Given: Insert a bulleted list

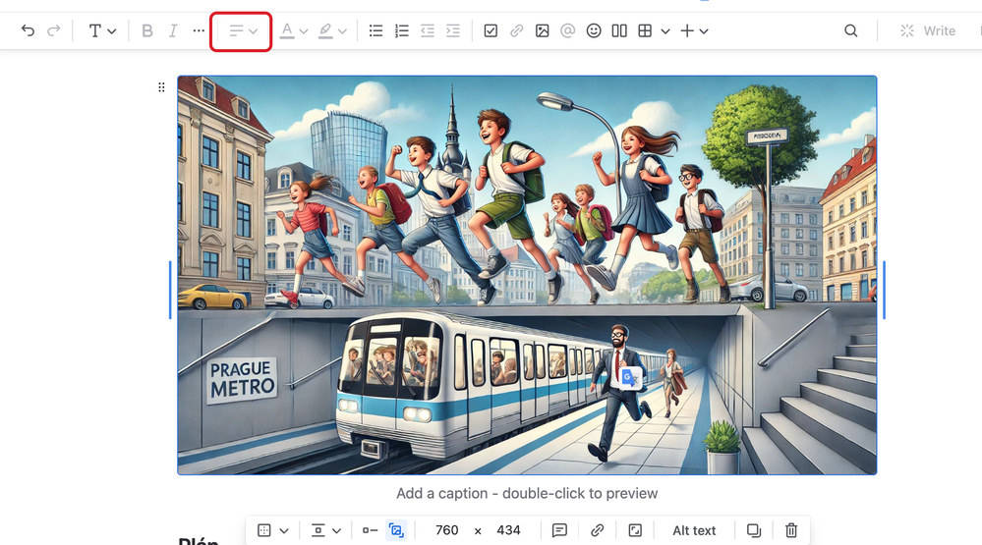Looking at the screenshot, I should [375, 30].
